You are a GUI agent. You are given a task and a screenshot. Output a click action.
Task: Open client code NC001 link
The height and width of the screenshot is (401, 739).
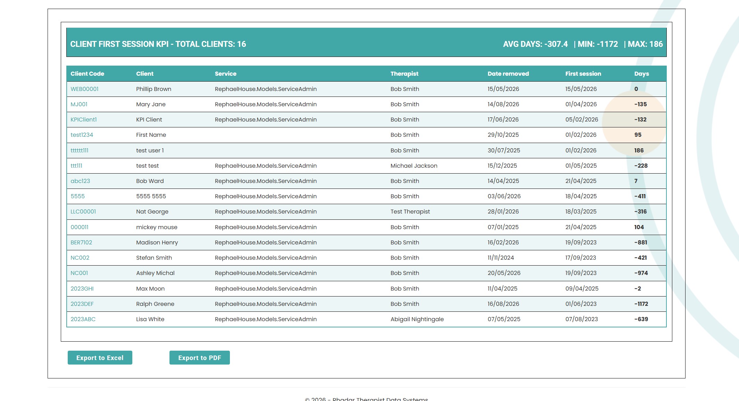point(79,273)
